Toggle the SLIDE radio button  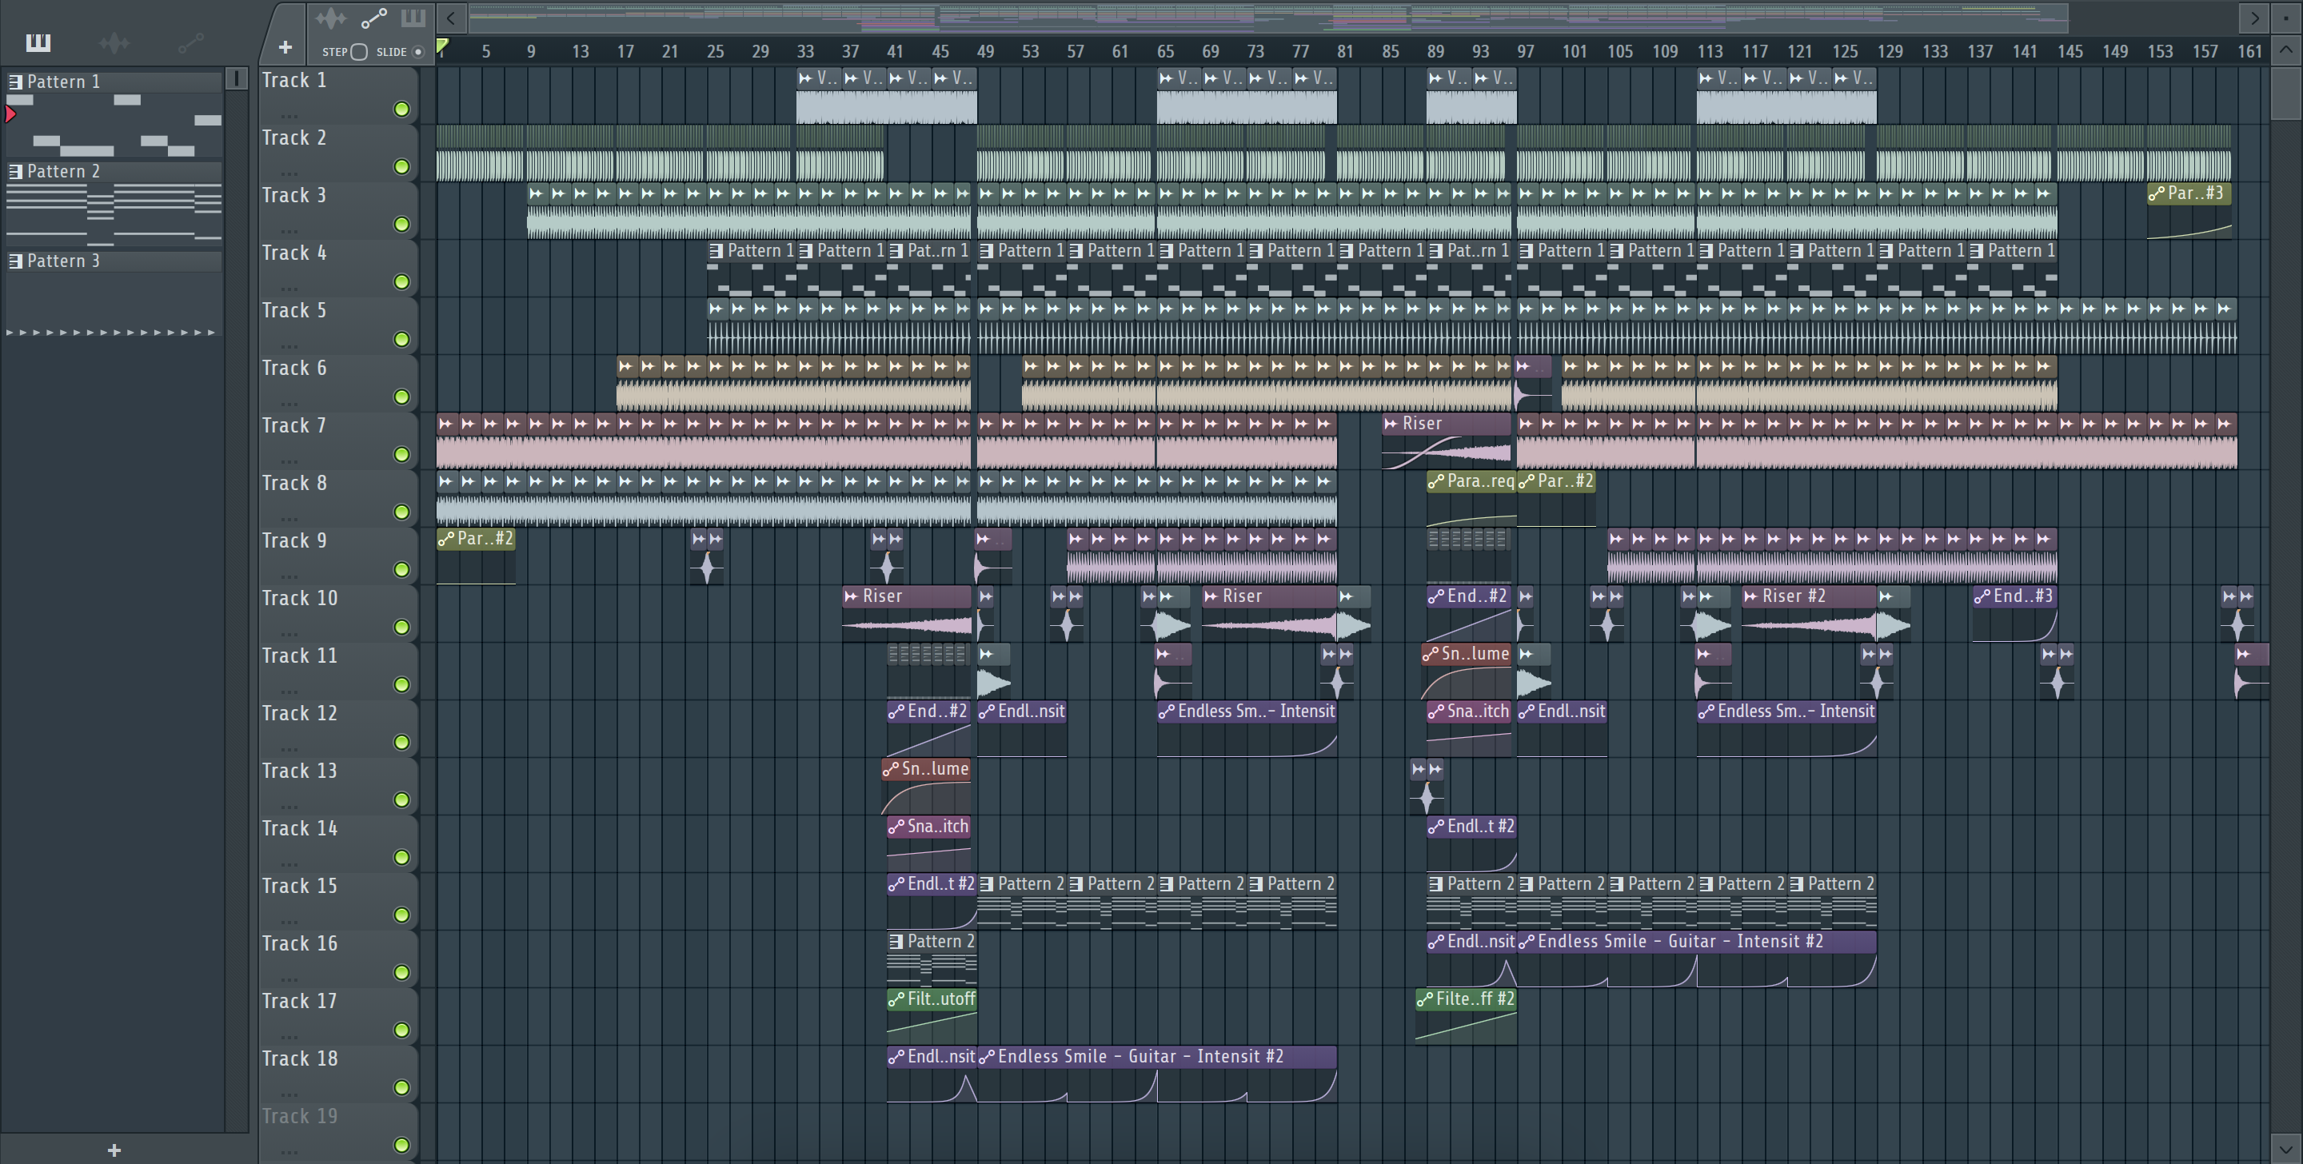(417, 52)
